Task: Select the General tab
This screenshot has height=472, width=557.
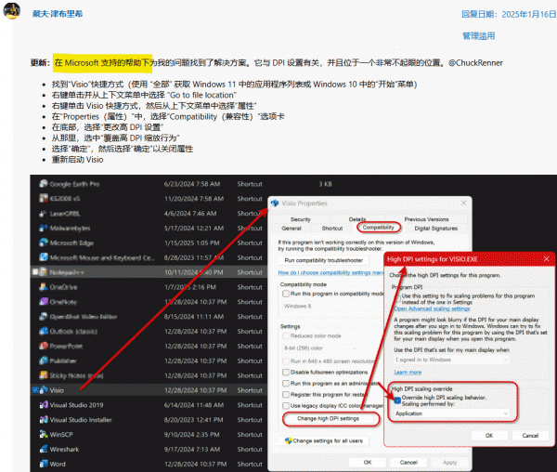Action: (x=291, y=229)
